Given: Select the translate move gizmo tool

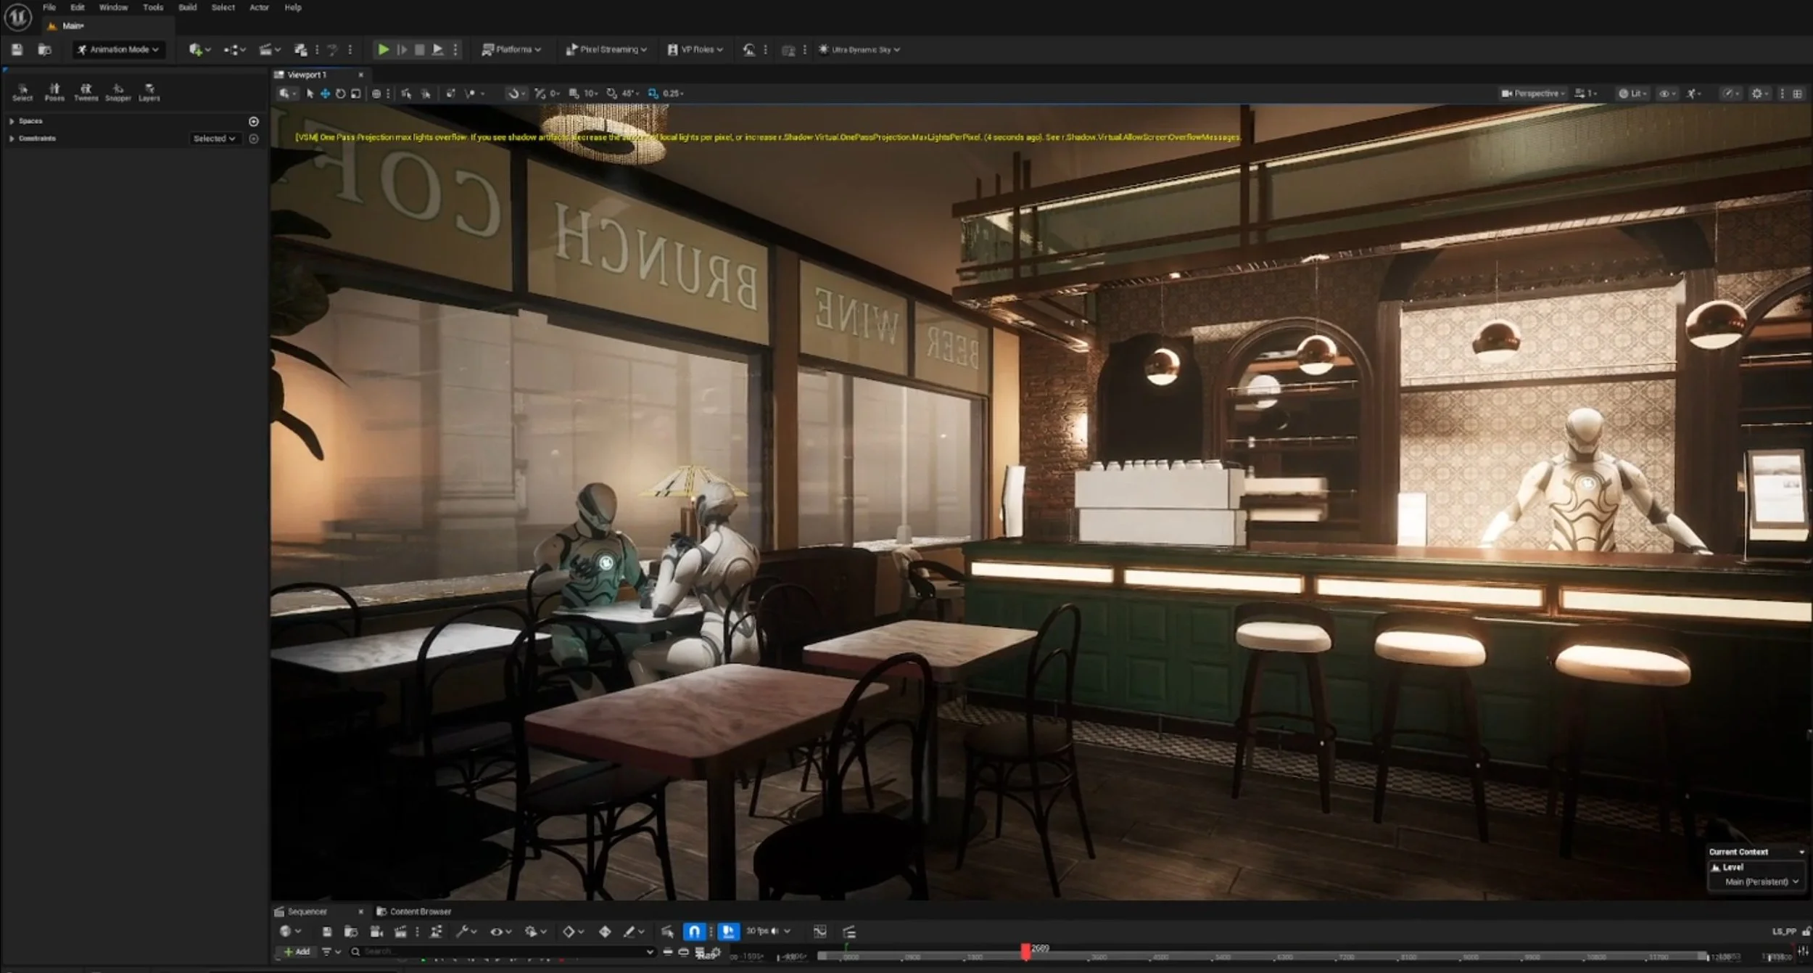Looking at the screenshot, I should point(325,94).
